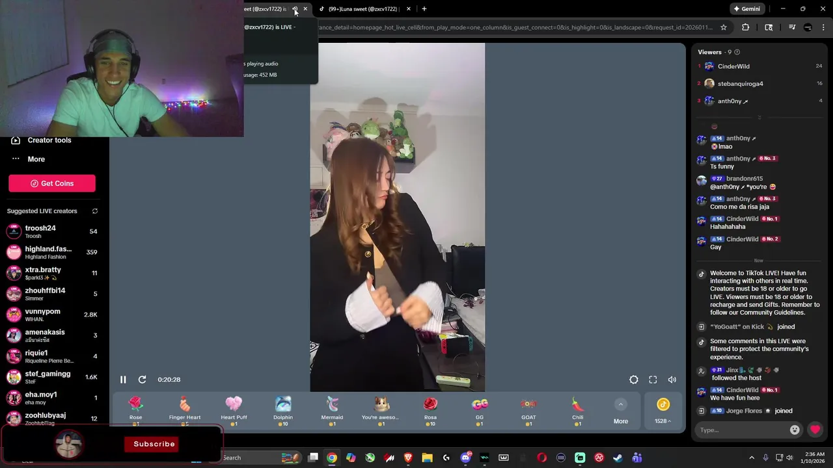Open stef_gamingg live stream

point(52,377)
